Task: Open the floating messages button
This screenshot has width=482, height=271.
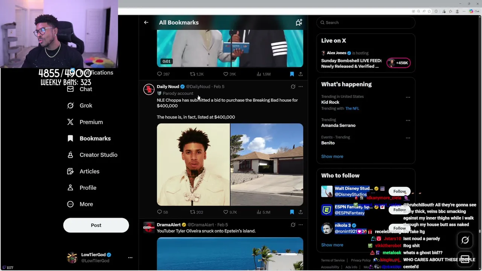Action: 465,259
